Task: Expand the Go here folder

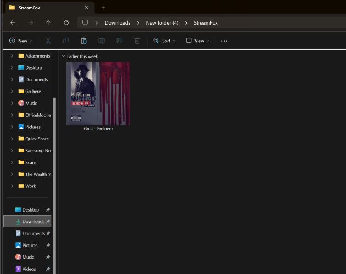Action: (x=12, y=92)
